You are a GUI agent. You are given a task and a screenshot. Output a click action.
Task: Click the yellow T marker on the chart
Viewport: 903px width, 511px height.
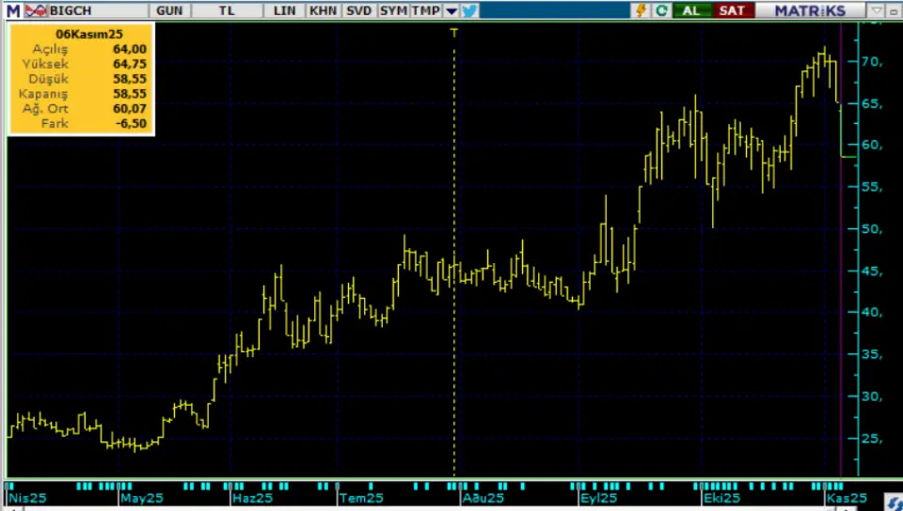pos(454,33)
